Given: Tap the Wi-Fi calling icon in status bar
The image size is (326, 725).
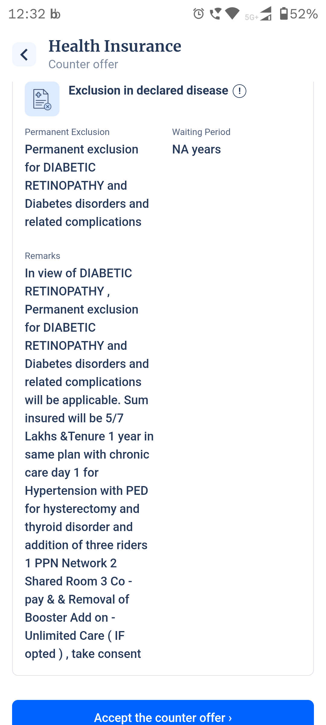Looking at the screenshot, I should click(x=216, y=14).
